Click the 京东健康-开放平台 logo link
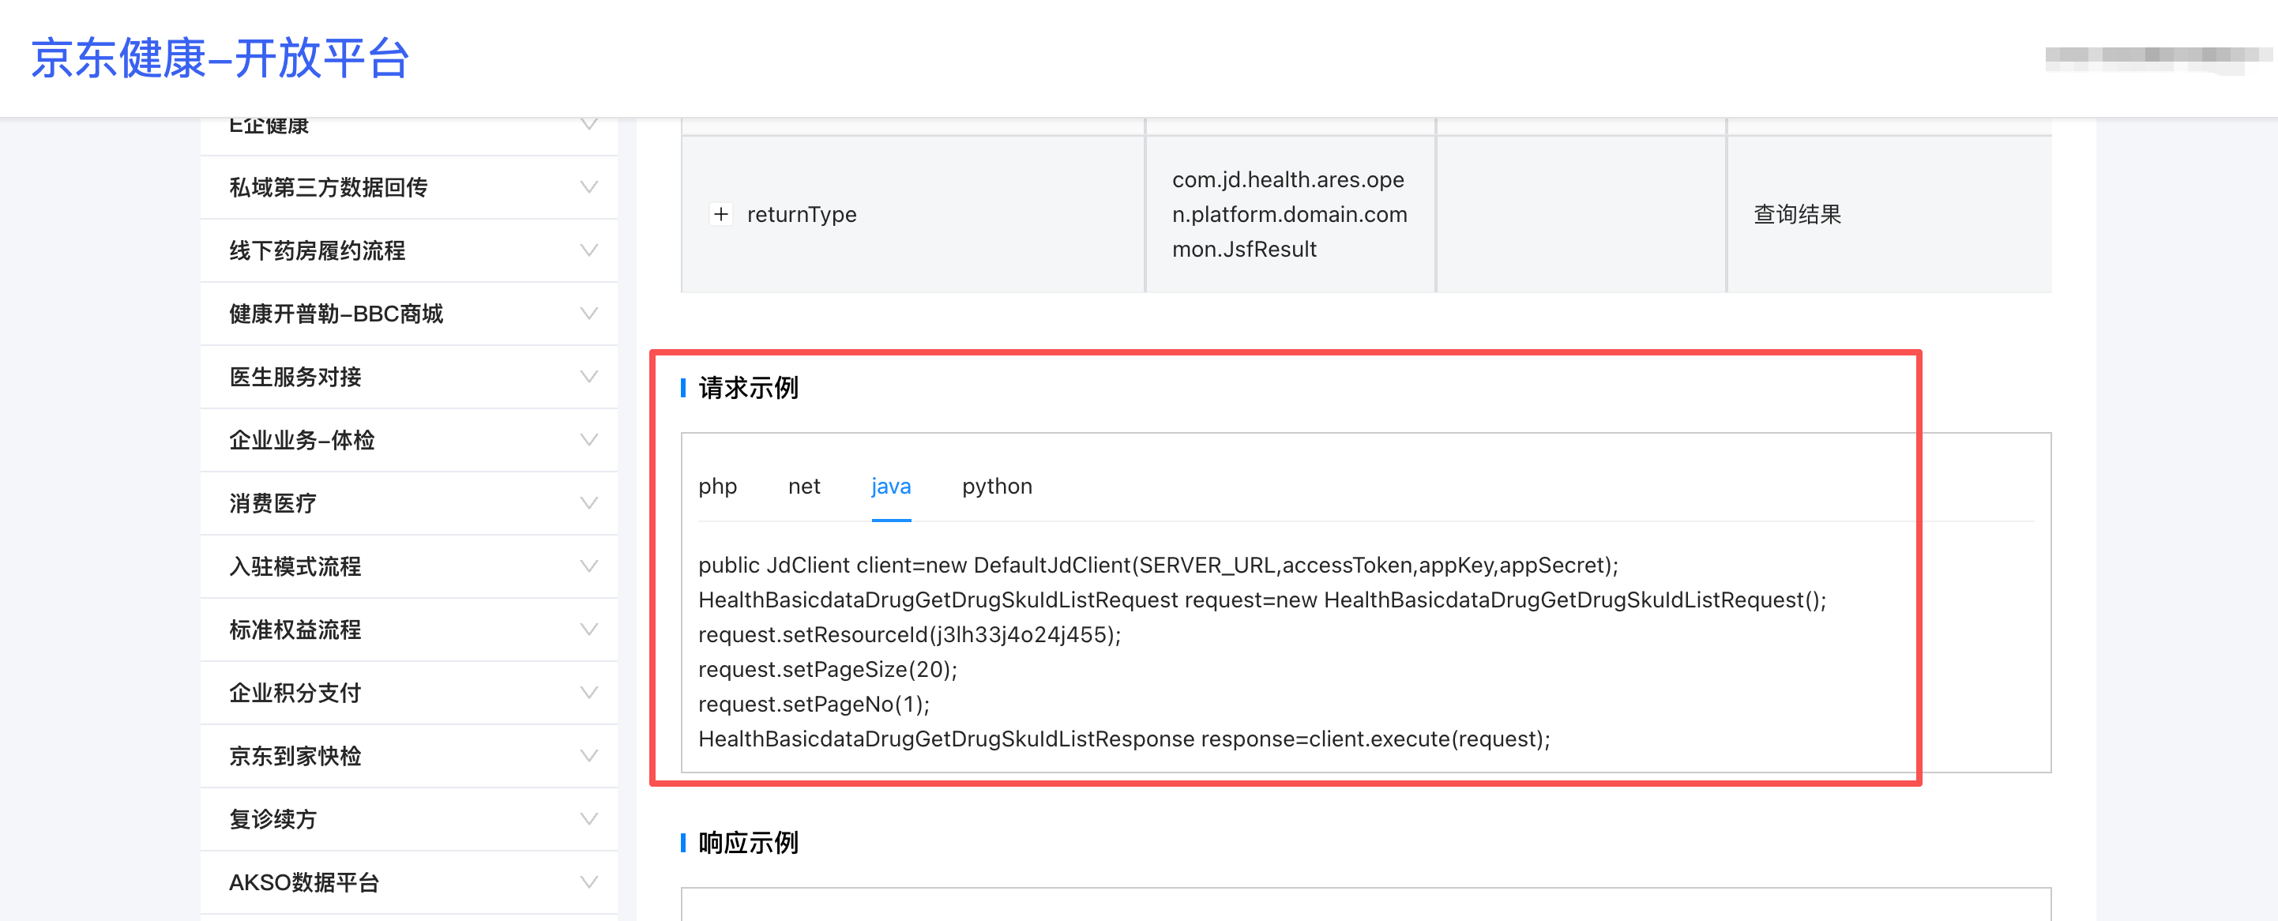 coord(220,58)
